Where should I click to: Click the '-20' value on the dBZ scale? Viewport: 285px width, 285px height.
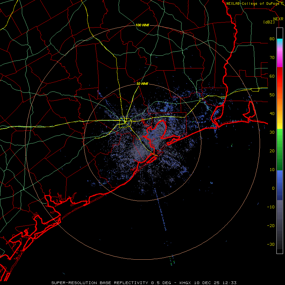271,225
